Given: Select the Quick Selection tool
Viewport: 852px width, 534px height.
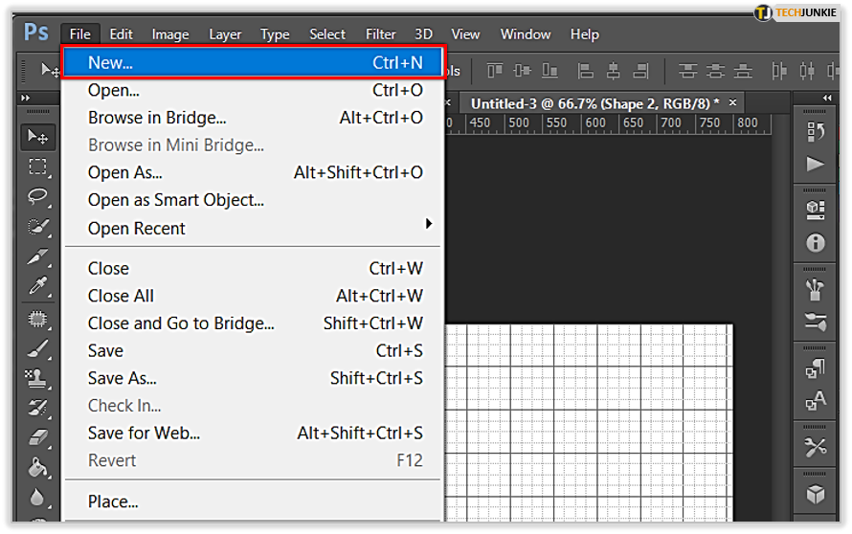Looking at the screenshot, I should click(x=37, y=227).
